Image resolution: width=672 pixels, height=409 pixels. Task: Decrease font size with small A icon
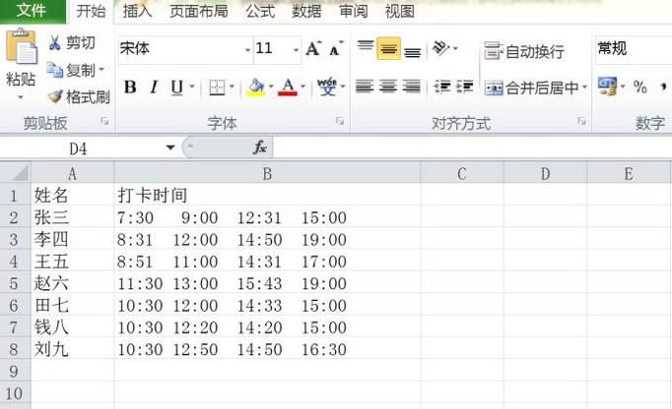pos(336,49)
